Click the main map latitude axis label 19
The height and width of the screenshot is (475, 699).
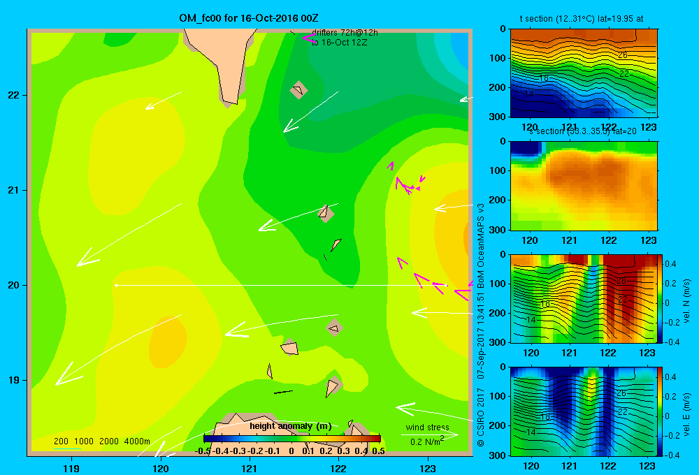click(x=14, y=380)
